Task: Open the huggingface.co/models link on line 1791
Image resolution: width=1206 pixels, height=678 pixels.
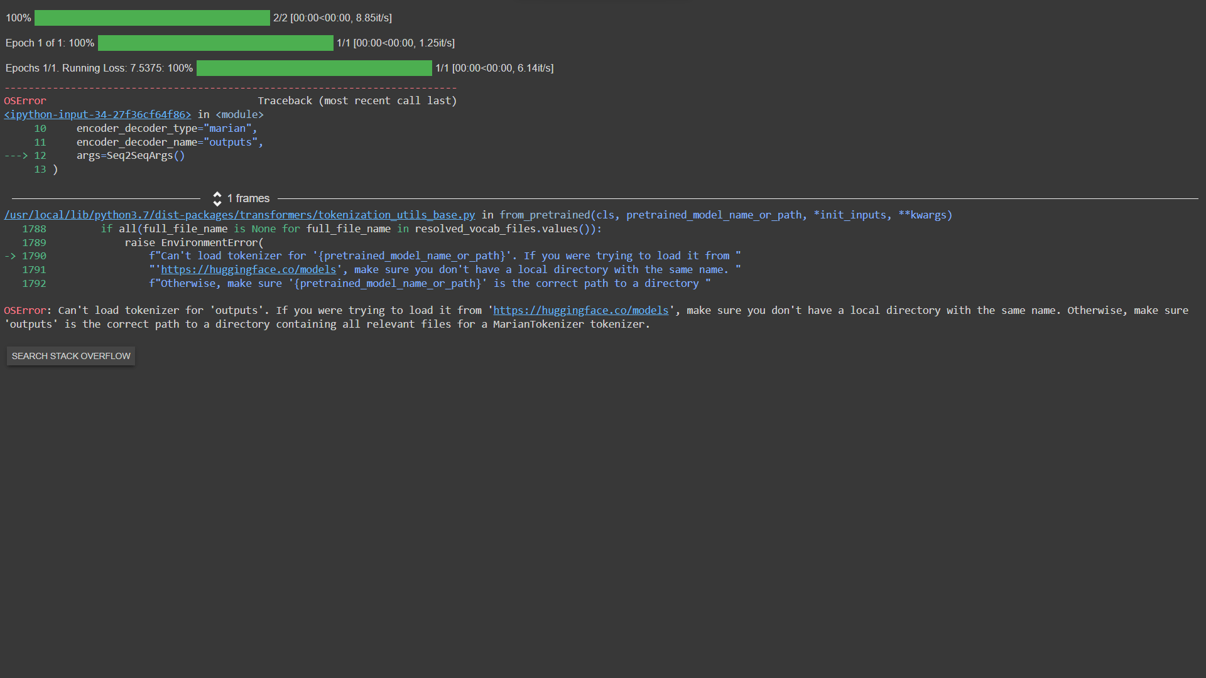Action: pos(249,269)
